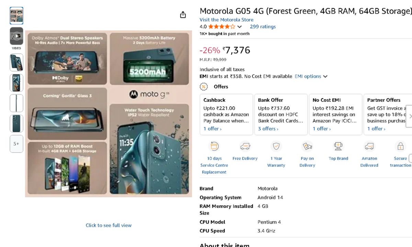Click the Secure transaction lock icon
Screen dimensions: 412x247
[400, 146]
